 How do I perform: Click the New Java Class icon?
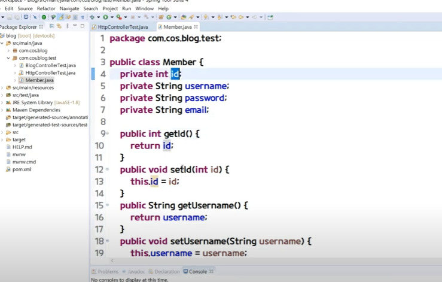[169, 17]
